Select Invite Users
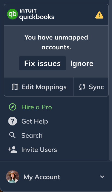 39,150
